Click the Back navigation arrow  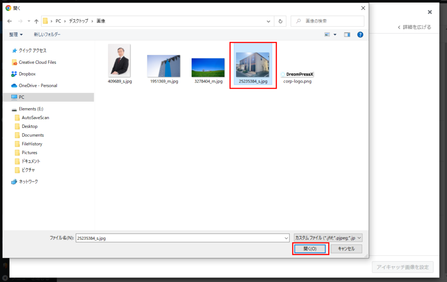[10, 21]
